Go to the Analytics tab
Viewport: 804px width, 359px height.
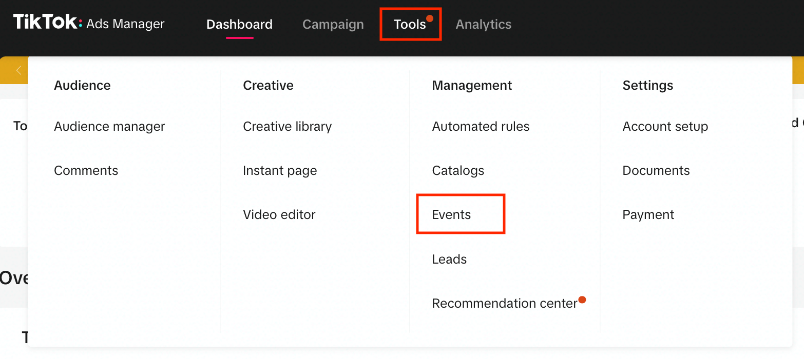484,24
